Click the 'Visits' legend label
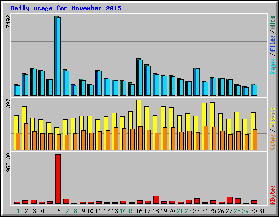The image size is (279, 217). tap(273, 118)
